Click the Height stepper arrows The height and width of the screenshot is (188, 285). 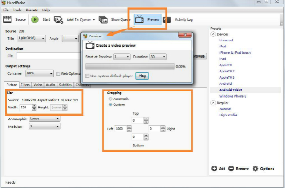pyautogui.click(x=65, y=108)
